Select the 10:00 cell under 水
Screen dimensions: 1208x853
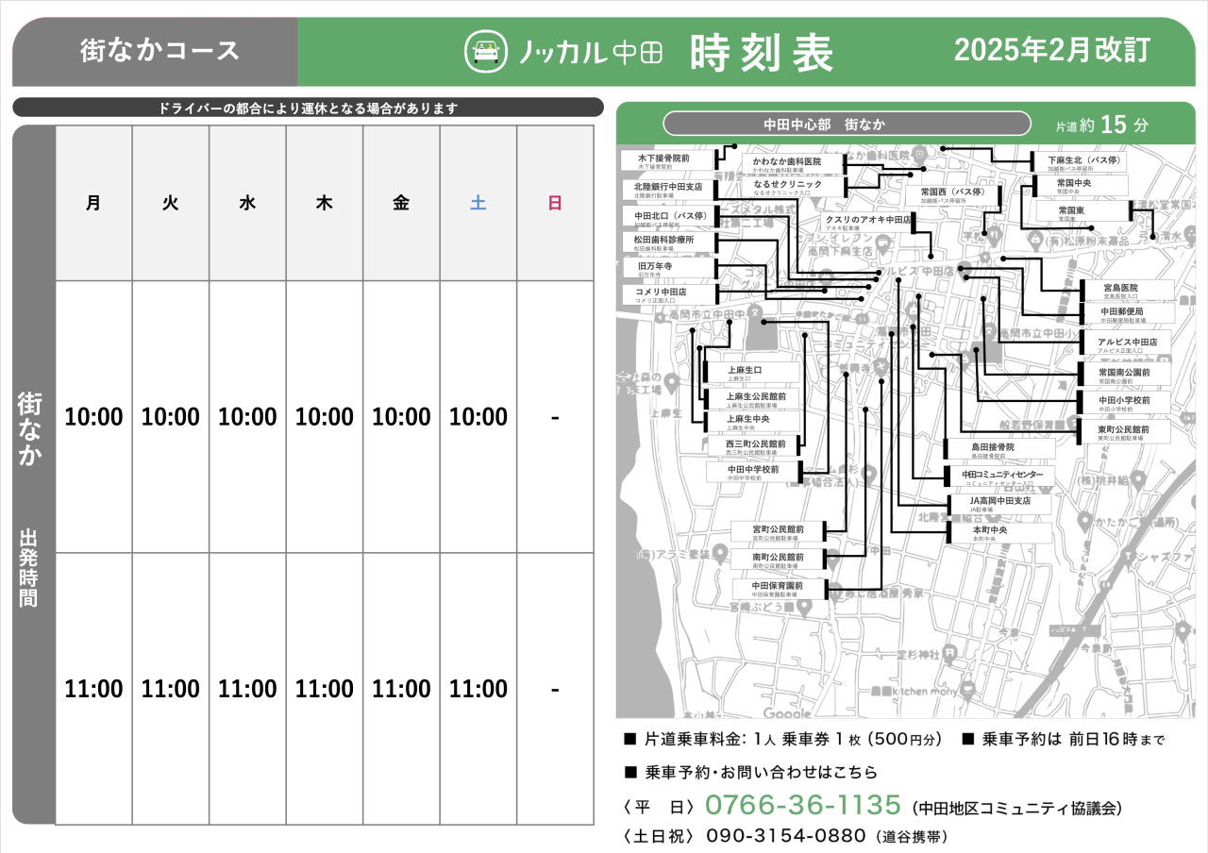(247, 417)
